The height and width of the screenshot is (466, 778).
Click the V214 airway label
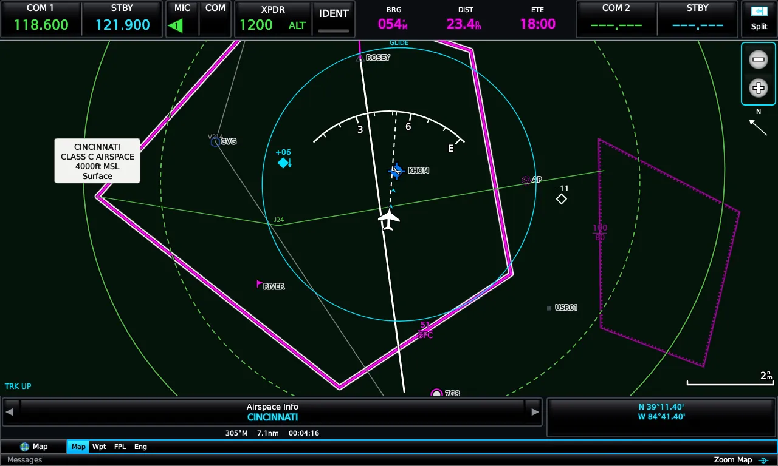pyautogui.click(x=214, y=137)
